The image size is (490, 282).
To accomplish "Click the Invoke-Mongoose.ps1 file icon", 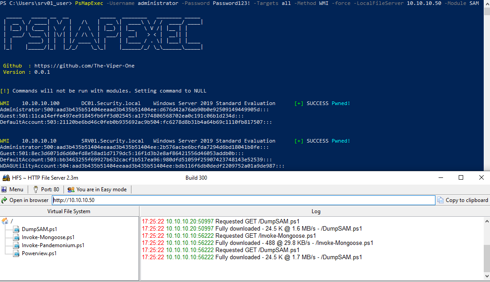I will (17, 237).
